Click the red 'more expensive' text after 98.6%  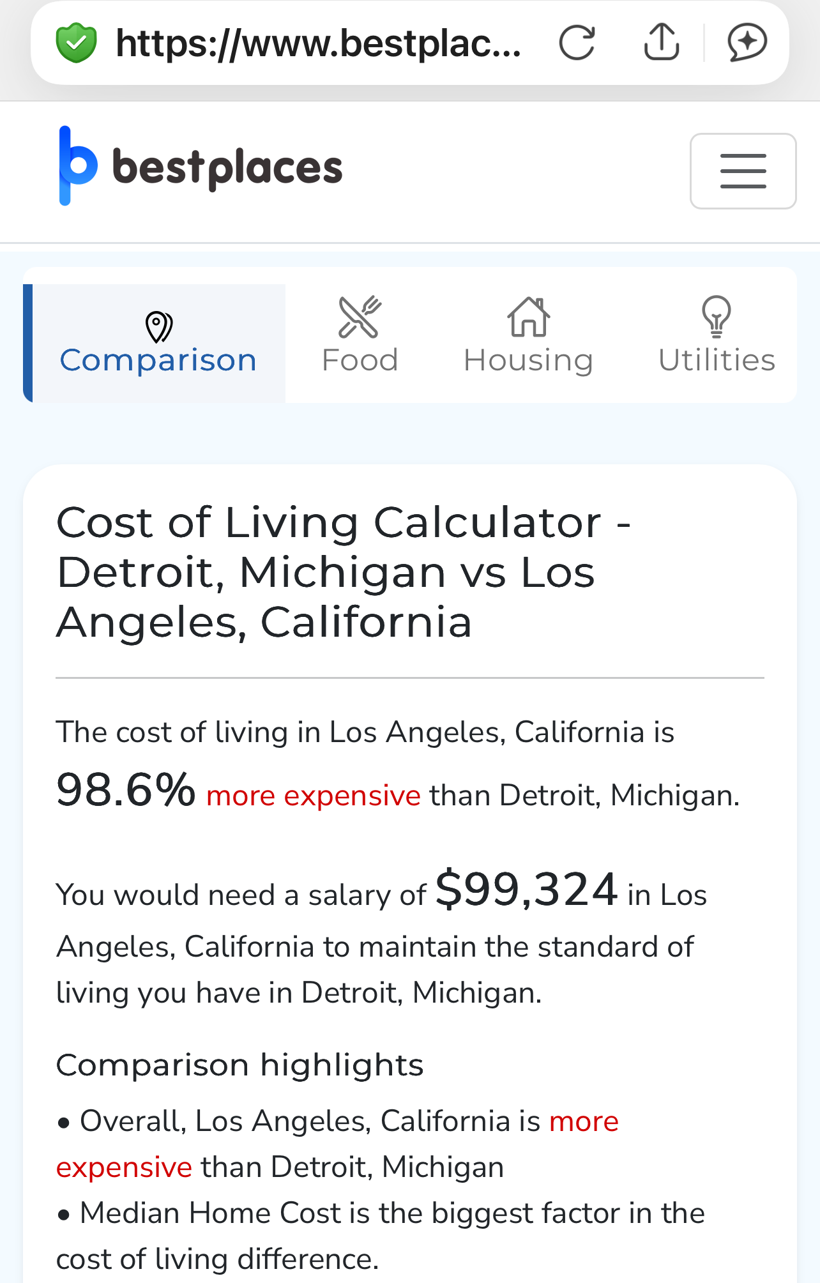click(x=313, y=796)
